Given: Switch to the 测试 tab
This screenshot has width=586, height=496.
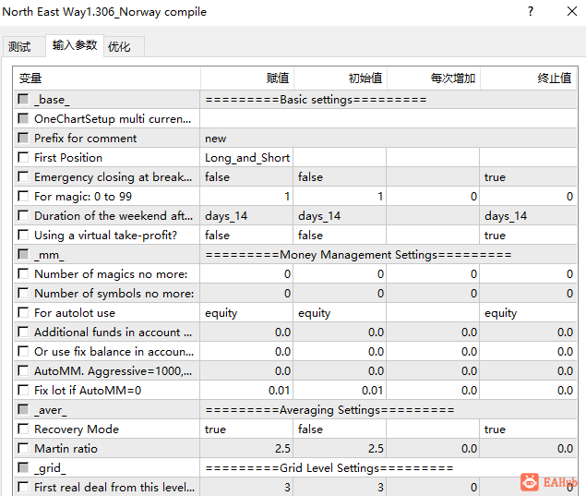Looking at the screenshot, I should (x=19, y=47).
